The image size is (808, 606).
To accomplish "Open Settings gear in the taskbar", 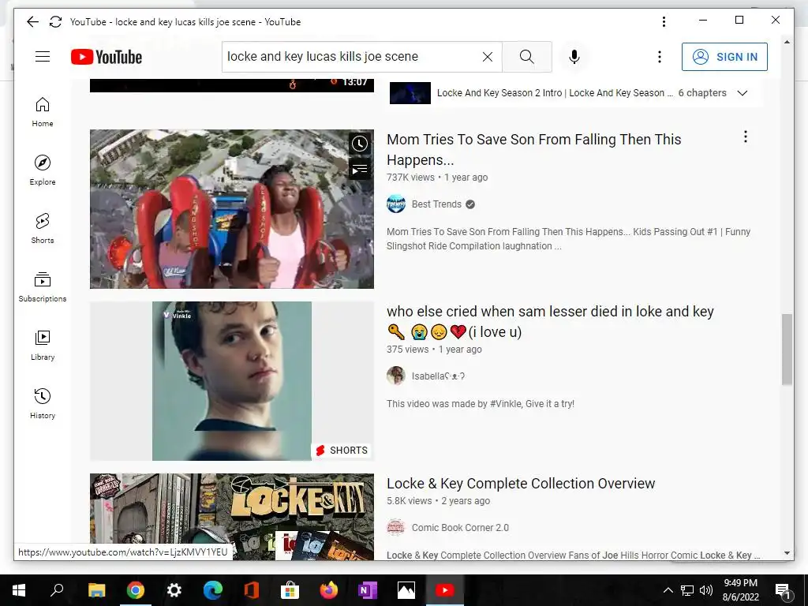I will point(174,590).
